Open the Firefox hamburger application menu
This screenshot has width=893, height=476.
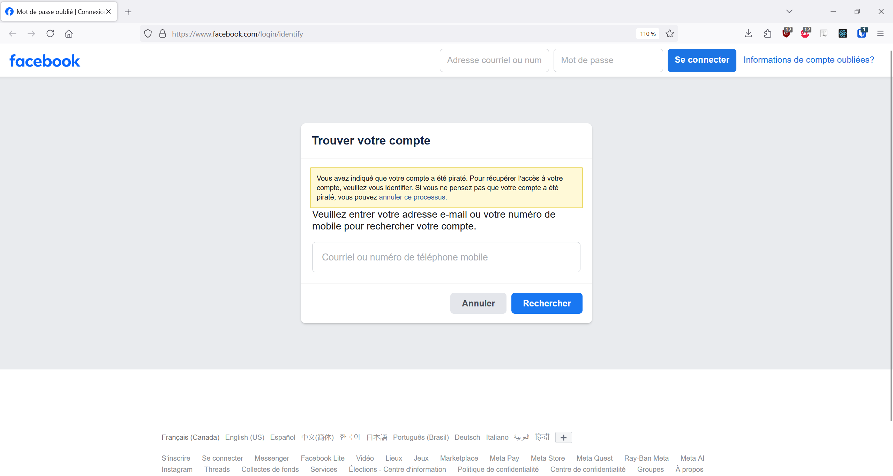[x=880, y=34]
